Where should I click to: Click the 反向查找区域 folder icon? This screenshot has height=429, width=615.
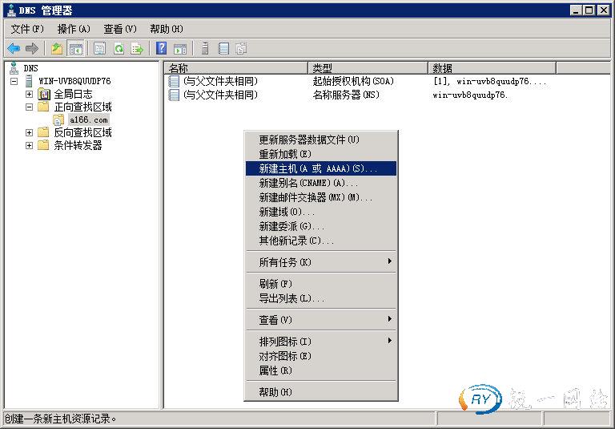(x=43, y=132)
